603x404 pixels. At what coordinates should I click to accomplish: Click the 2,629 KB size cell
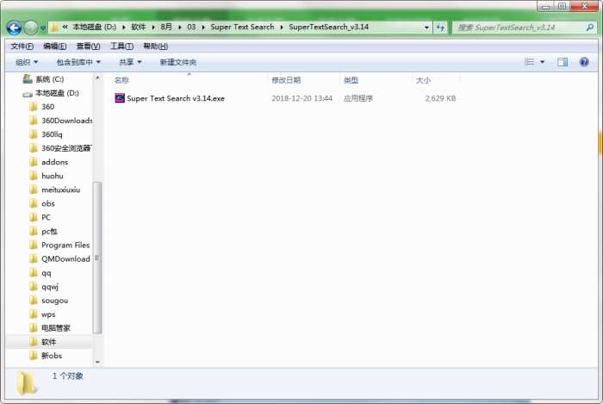coord(440,98)
